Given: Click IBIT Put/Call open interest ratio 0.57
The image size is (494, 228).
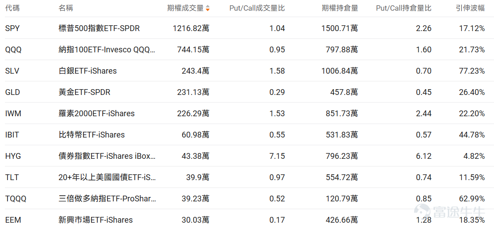Looking at the screenshot, I should (424, 134).
